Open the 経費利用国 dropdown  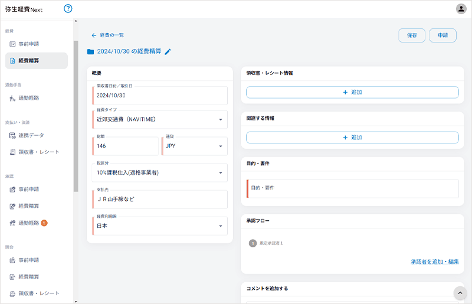point(221,225)
